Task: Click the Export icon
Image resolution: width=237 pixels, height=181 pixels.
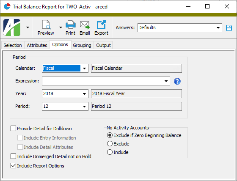Action: pyautogui.click(x=101, y=25)
